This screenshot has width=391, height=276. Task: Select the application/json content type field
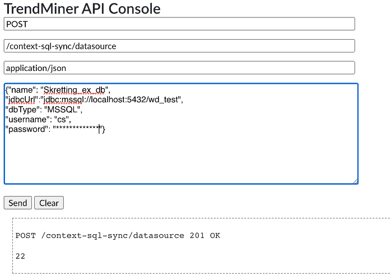[x=179, y=68]
